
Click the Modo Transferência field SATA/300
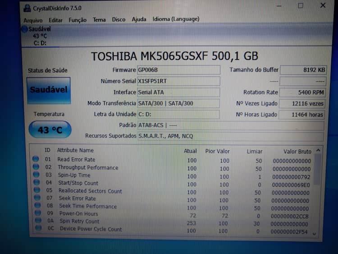[x=179, y=103]
